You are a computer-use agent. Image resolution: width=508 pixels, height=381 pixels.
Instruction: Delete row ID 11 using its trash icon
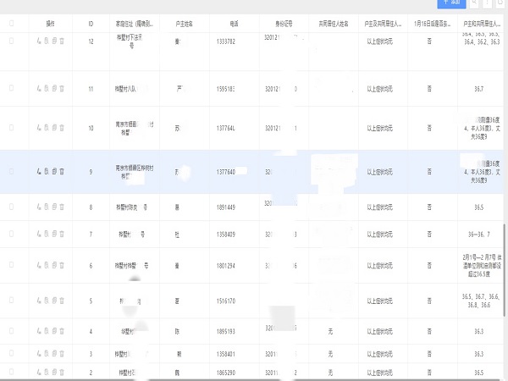pyautogui.click(x=62, y=88)
